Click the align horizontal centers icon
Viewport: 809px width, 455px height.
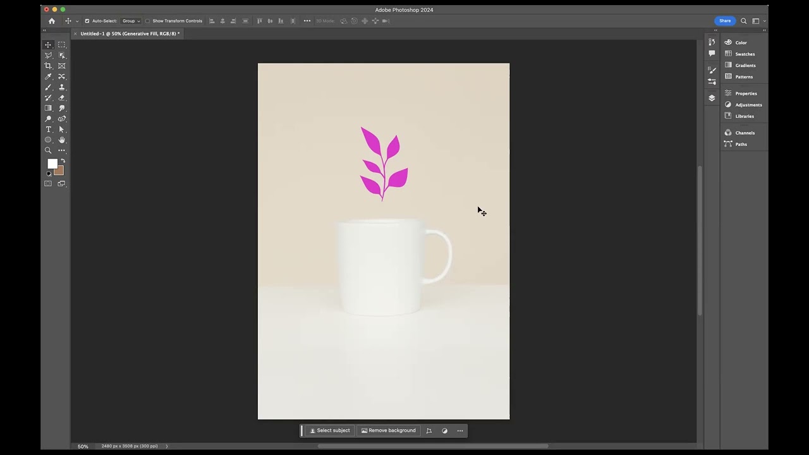222,21
